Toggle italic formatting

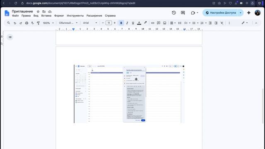point(127,23)
